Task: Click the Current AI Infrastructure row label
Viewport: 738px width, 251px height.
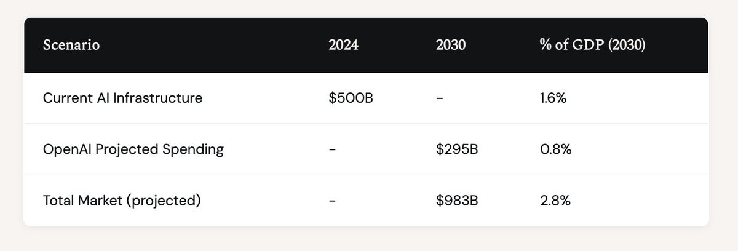Action: 122,98
